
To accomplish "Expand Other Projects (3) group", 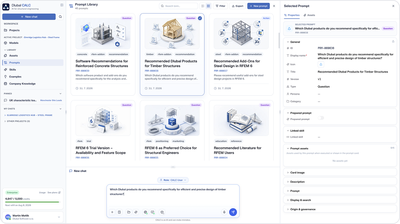I will tap(17, 121).
